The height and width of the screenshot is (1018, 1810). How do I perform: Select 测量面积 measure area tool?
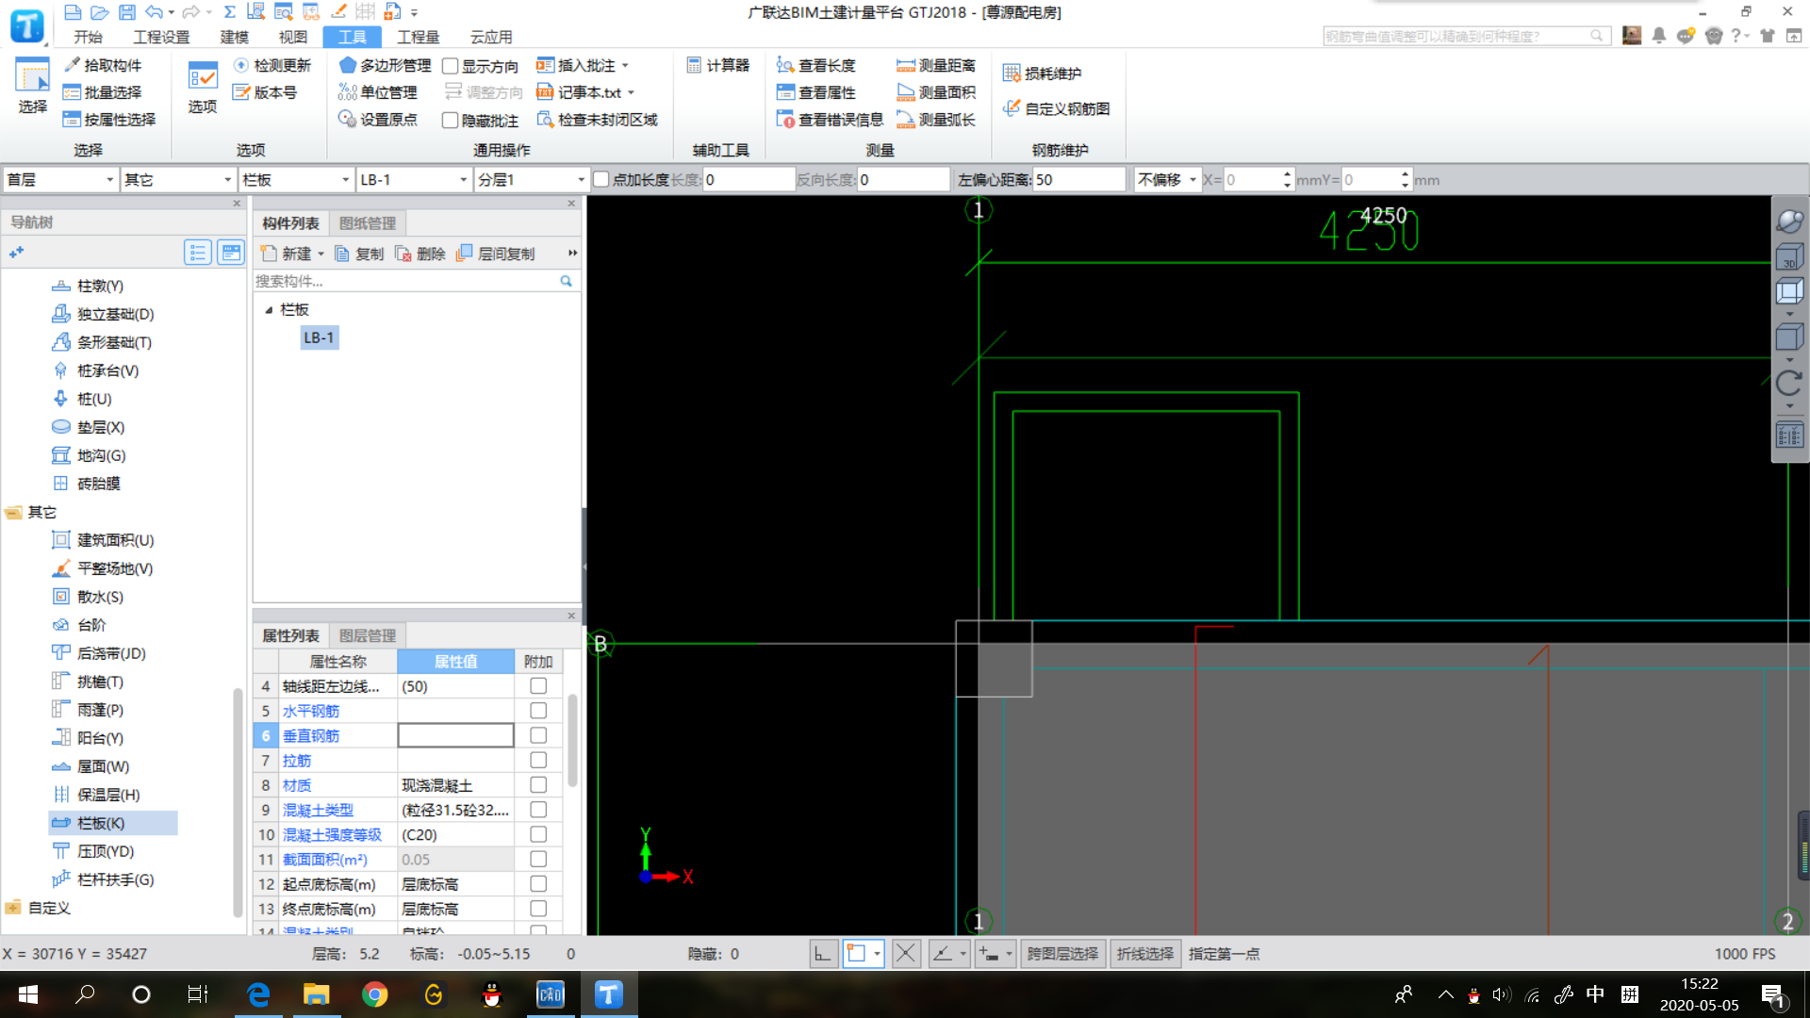pyautogui.click(x=936, y=92)
